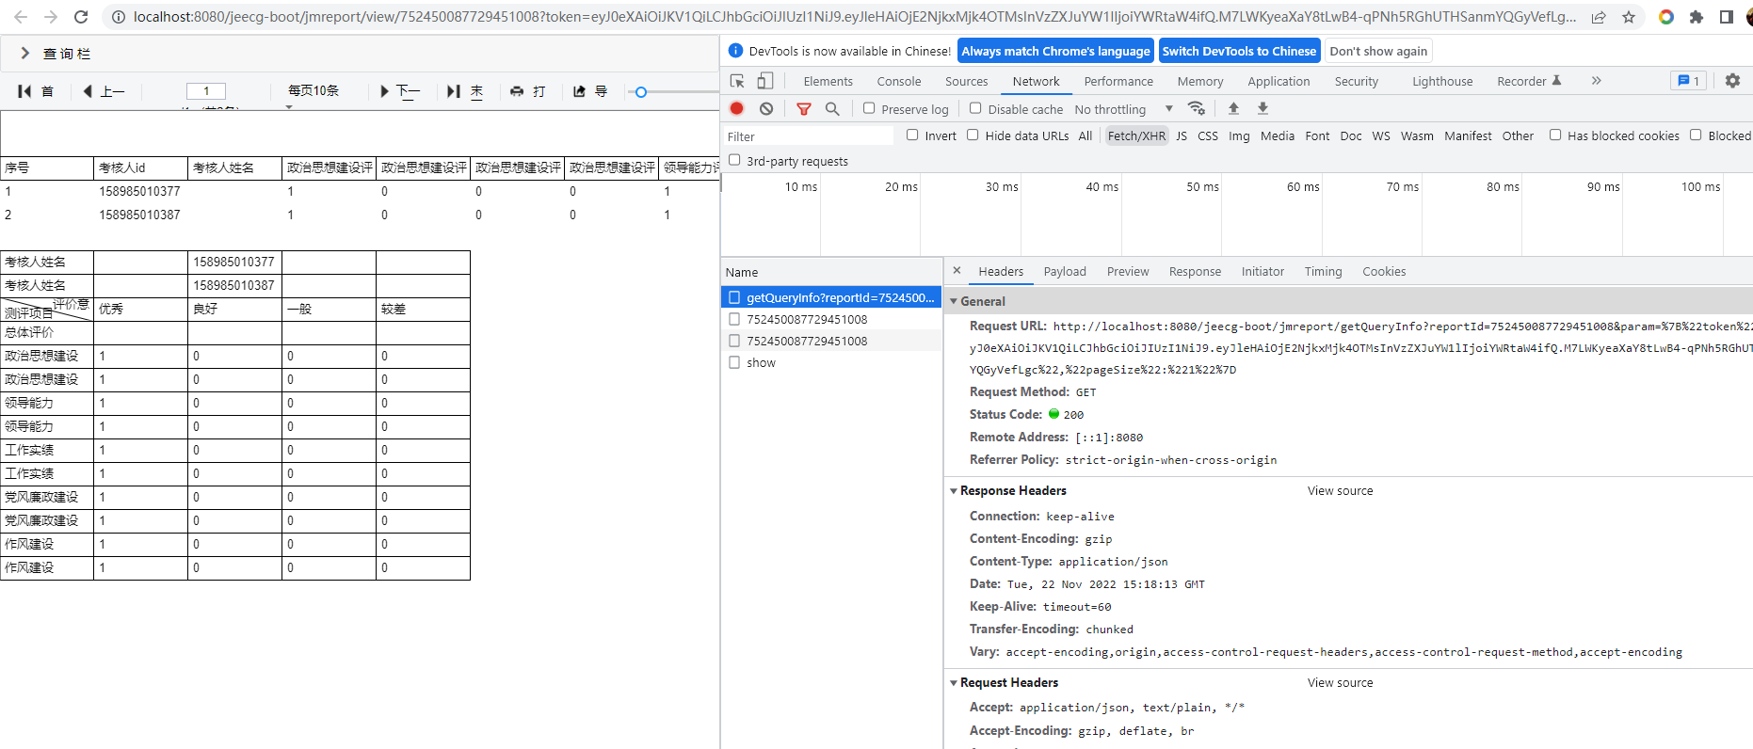Click the export HAR download arrow
The height and width of the screenshot is (749, 1753).
(x=1263, y=108)
